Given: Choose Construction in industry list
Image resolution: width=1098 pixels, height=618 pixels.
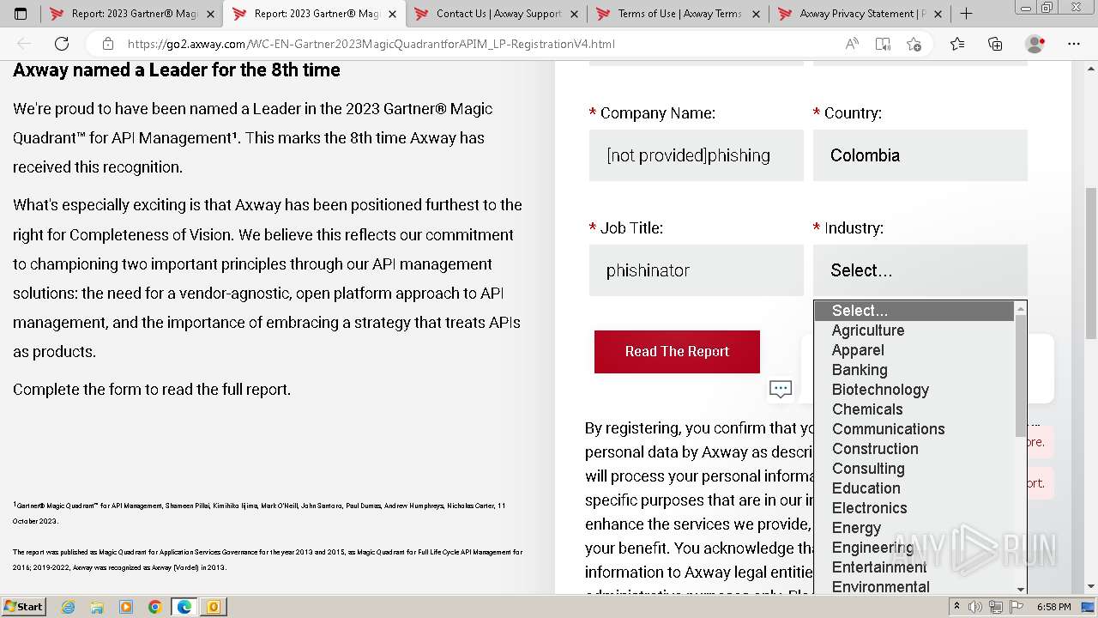Looking at the screenshot, I should [914, 449].
